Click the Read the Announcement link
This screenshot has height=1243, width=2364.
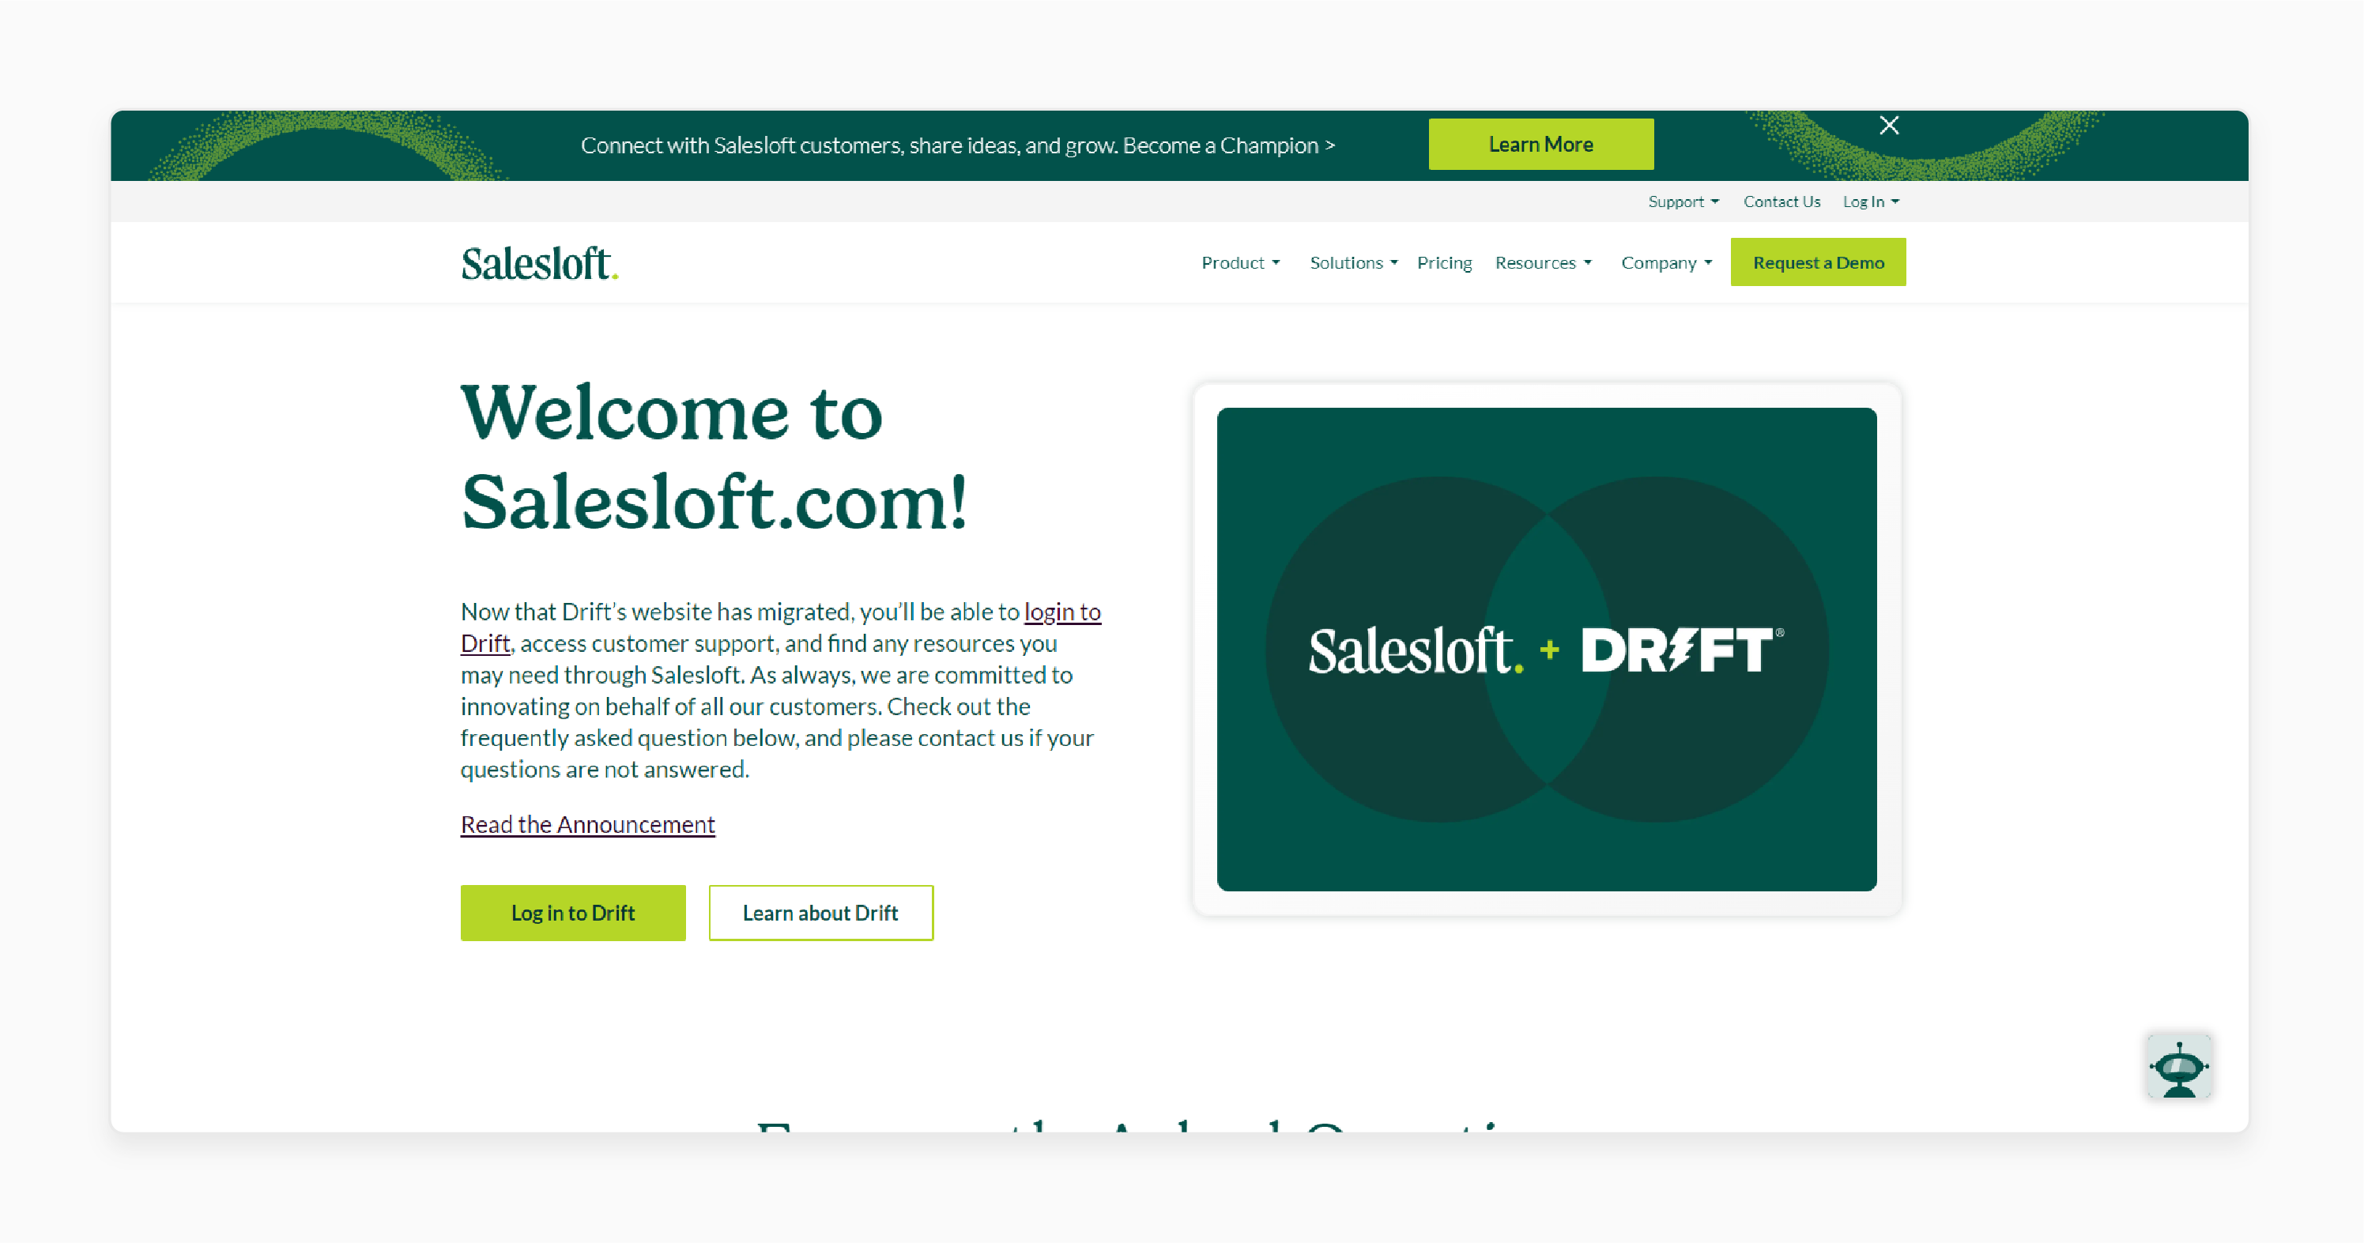pyautogui.click(x=588, y=824)
